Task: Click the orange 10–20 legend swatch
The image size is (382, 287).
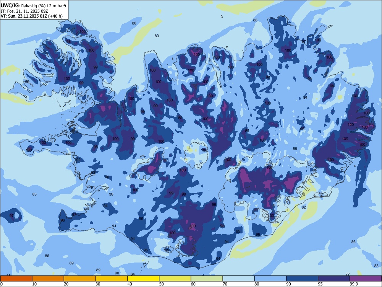Action: coord(48,279)
